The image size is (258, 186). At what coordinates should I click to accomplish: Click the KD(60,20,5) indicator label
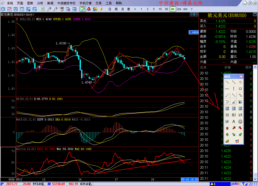pos(24,99)
